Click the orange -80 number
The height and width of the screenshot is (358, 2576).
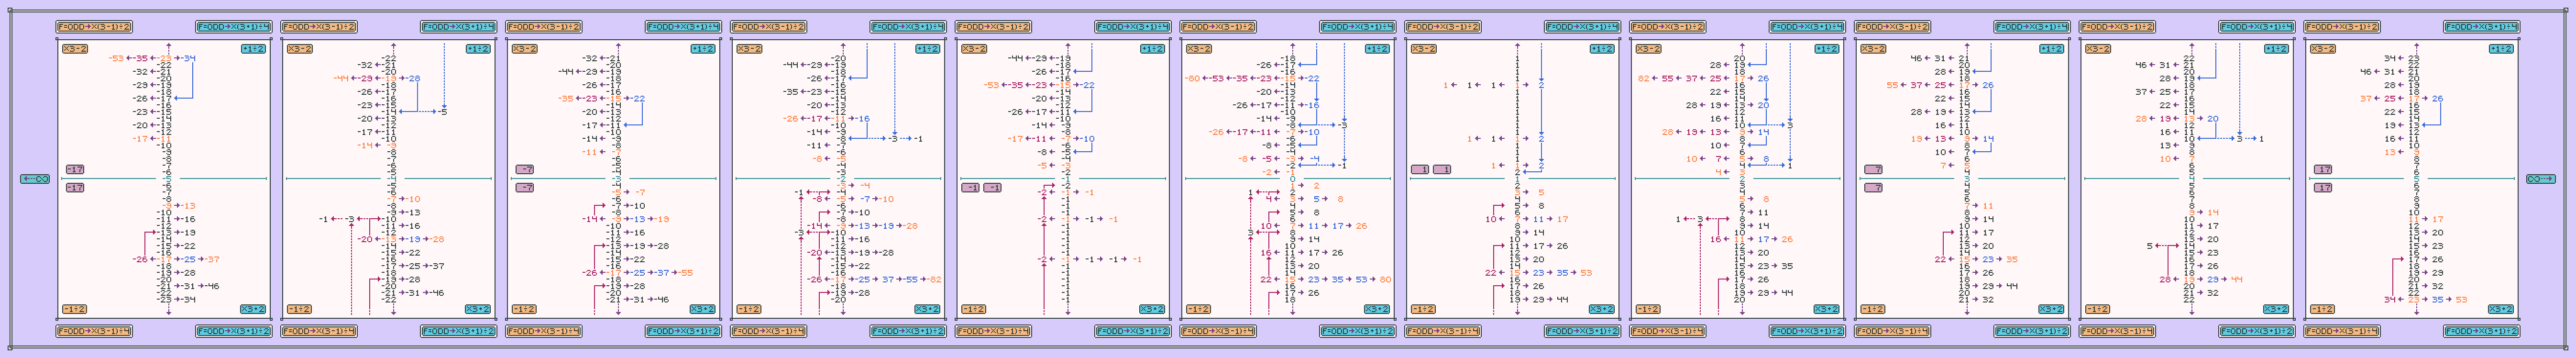click(x=1192, y=78)
